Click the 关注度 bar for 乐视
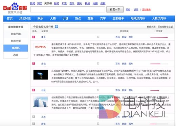Screen dimensions: 176x126 [159, 64]
